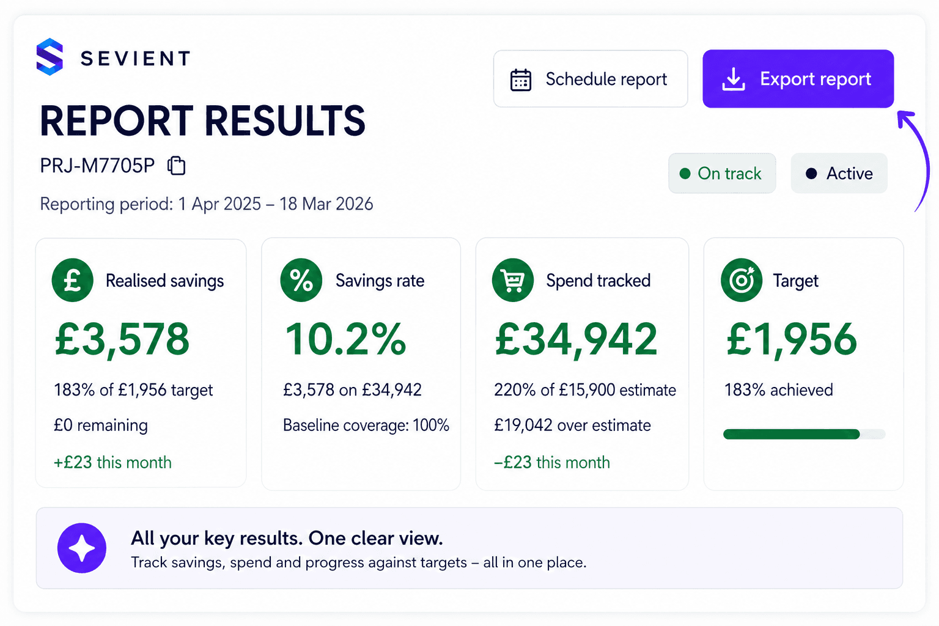The width and height of the screenshot is (939, 626).
Task: Click the reporting period date range
Action: pos(276,204)
